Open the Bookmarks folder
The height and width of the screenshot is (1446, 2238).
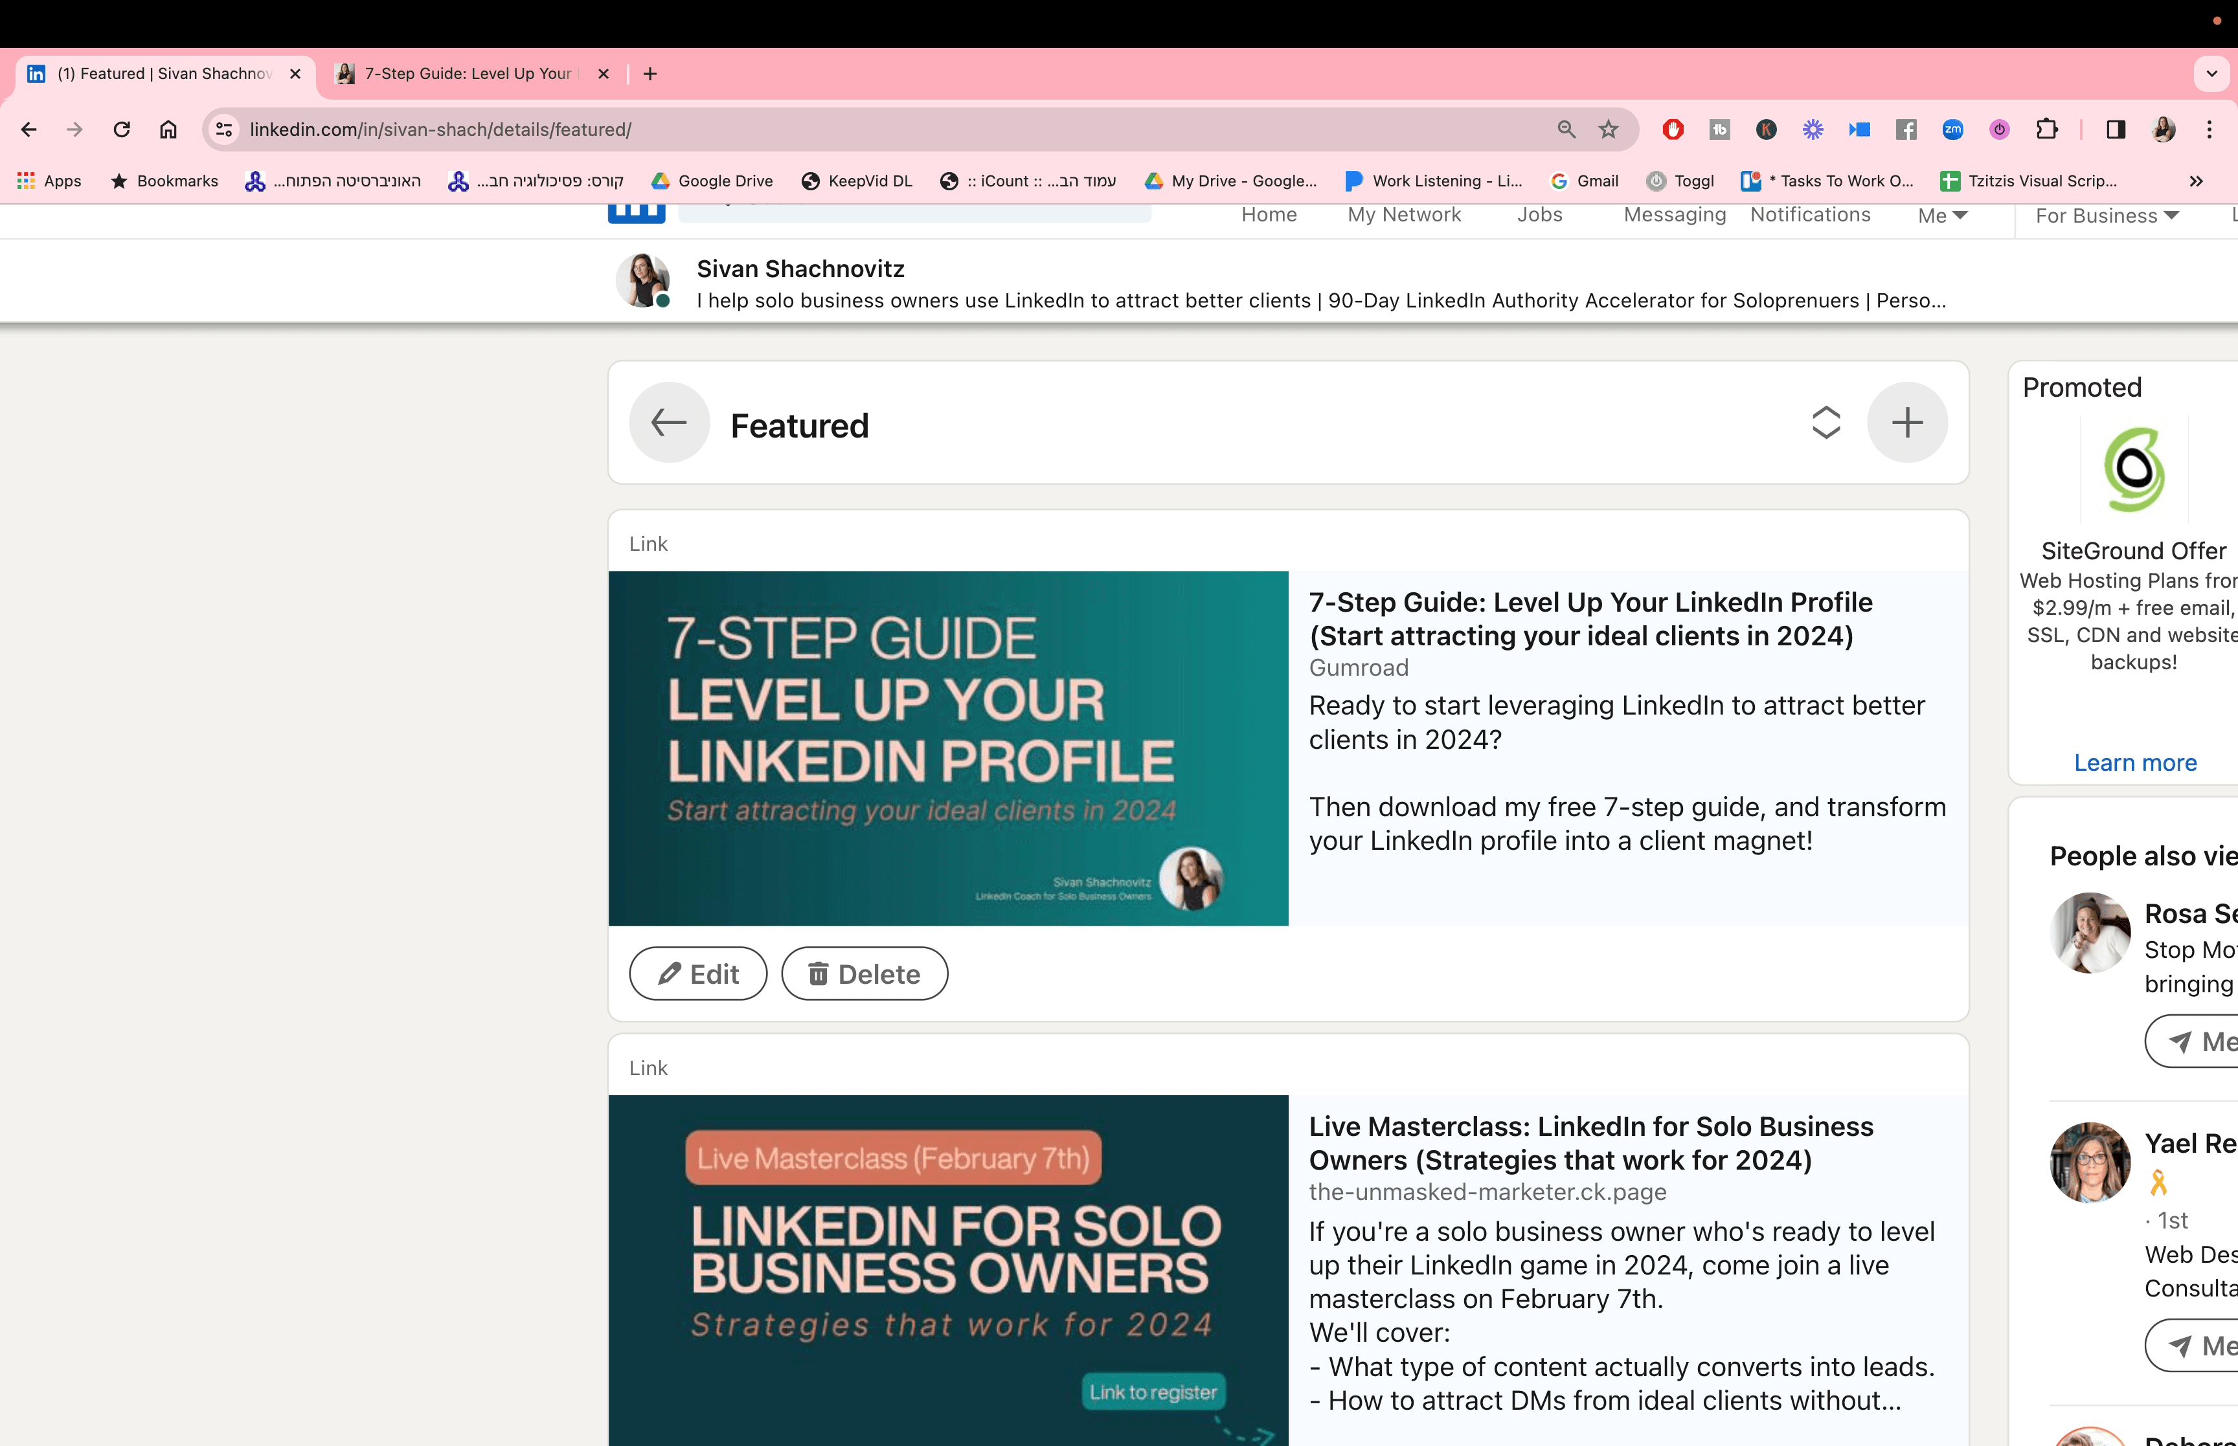point(164,181)
